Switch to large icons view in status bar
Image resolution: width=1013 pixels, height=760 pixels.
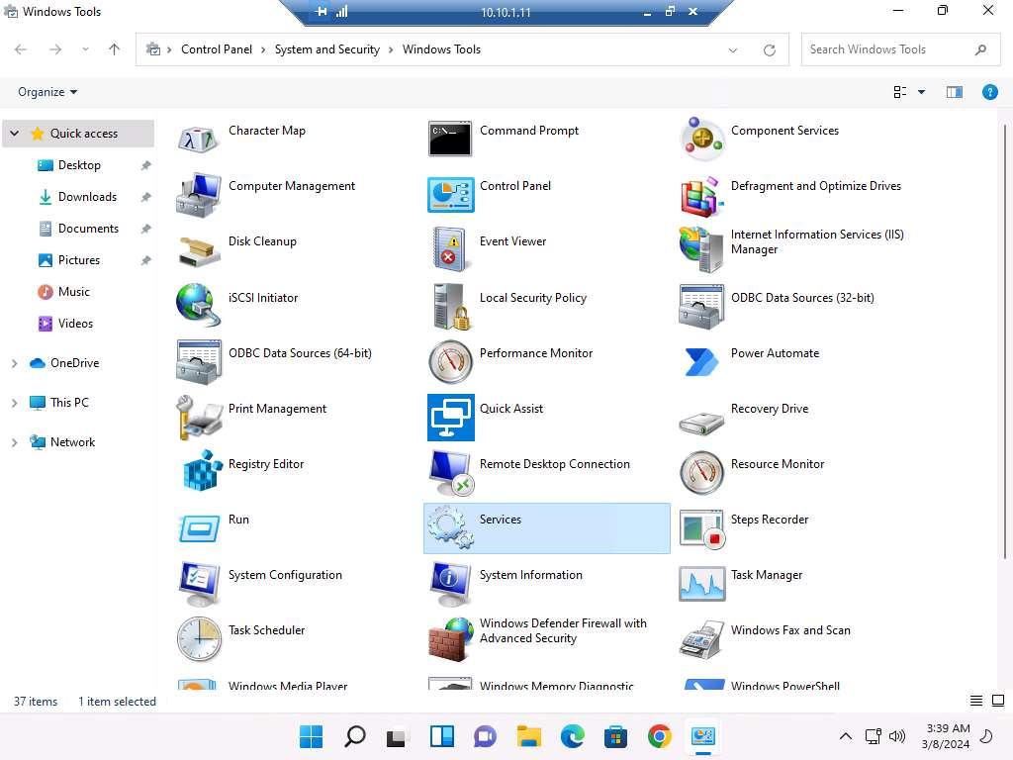[x=996, y=701]
